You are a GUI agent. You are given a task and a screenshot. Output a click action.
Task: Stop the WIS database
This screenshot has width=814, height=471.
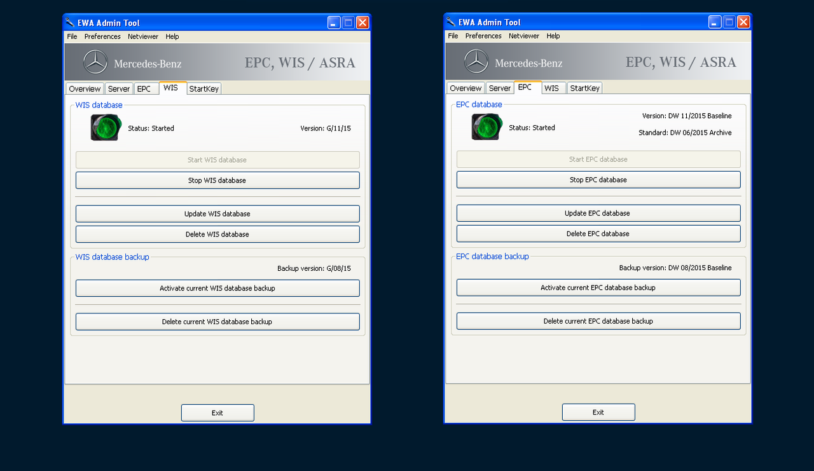[217, 181]
